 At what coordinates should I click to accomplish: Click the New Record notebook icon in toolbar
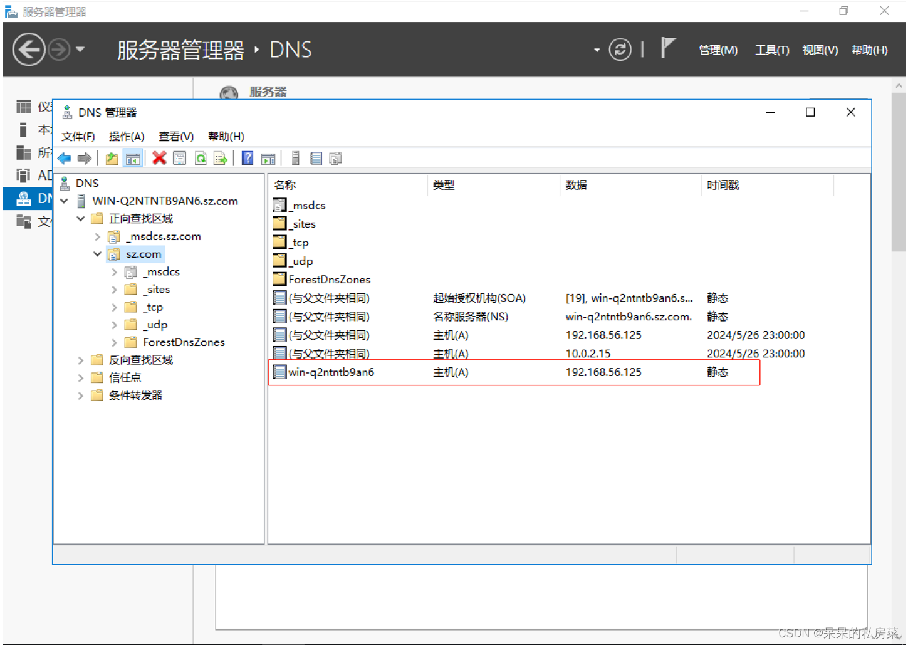(316, 159)
